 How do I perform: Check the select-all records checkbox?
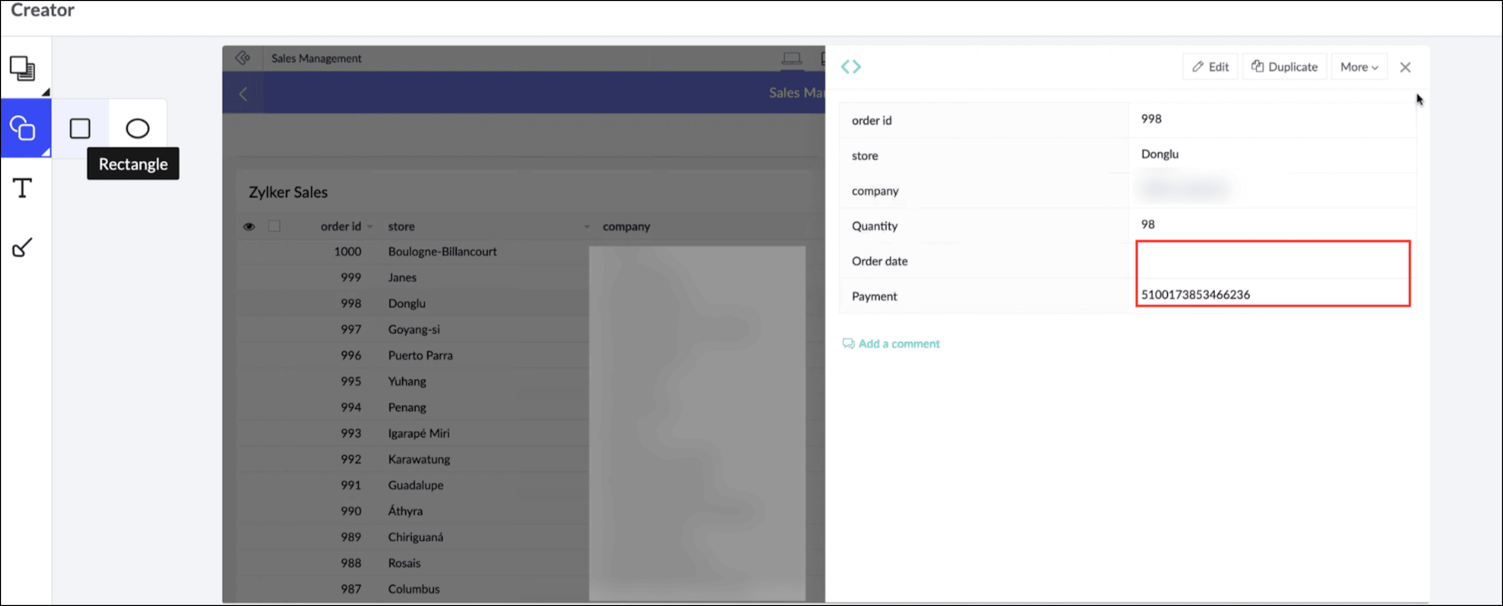[x=274, y=226]
